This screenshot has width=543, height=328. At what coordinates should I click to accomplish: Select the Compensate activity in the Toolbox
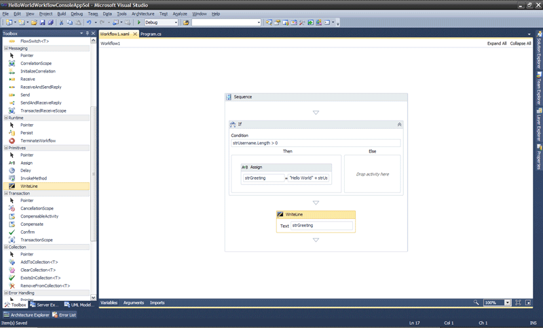click(x=46, y=224)
